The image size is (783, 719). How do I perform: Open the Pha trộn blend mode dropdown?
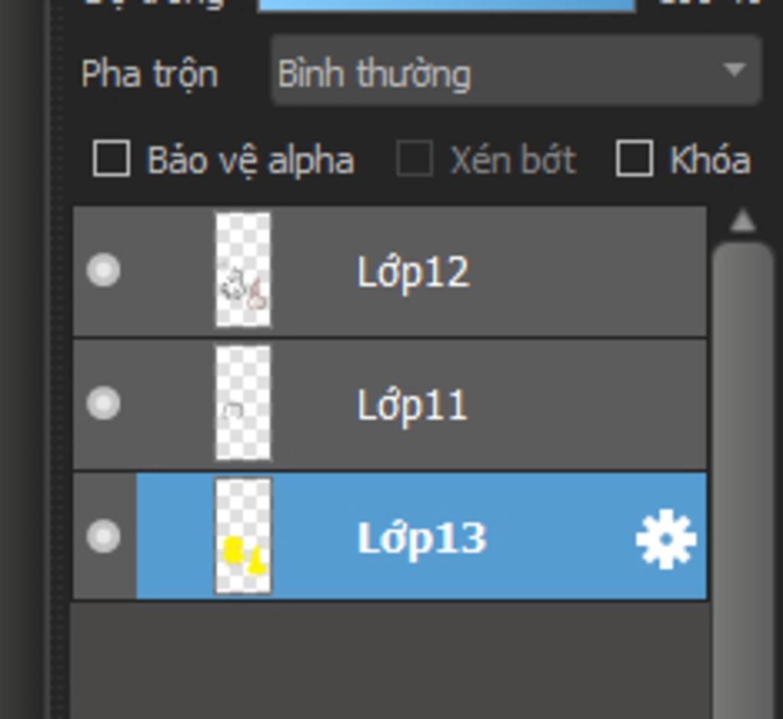point(516,70)
